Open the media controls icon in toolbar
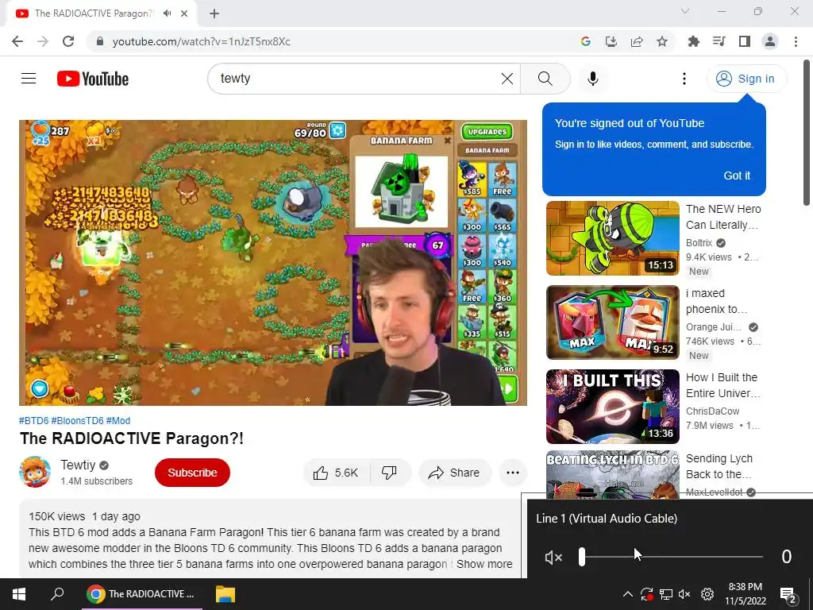This screenshot has height=610, width=813. coord(719,41)
